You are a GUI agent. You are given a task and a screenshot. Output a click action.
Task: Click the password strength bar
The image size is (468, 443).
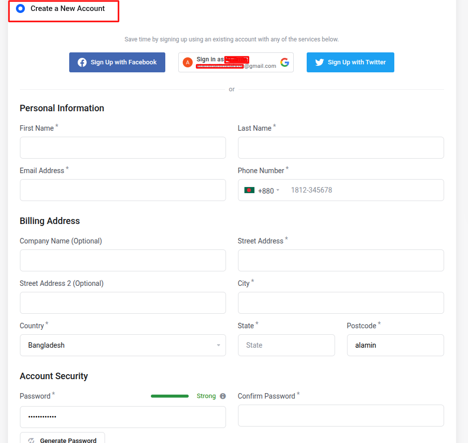[x=170, y=396]
